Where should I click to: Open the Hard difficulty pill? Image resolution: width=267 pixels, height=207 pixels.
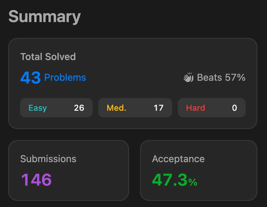tap(211, 108)
